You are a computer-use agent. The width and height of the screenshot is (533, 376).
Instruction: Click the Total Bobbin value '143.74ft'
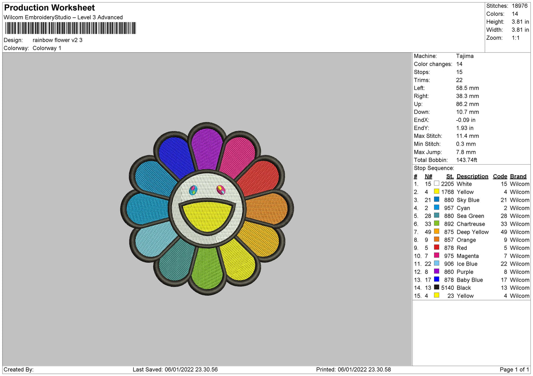point(467,160)
